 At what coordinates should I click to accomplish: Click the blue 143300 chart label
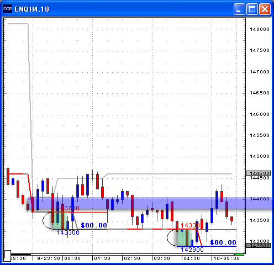tap(68, 232)
